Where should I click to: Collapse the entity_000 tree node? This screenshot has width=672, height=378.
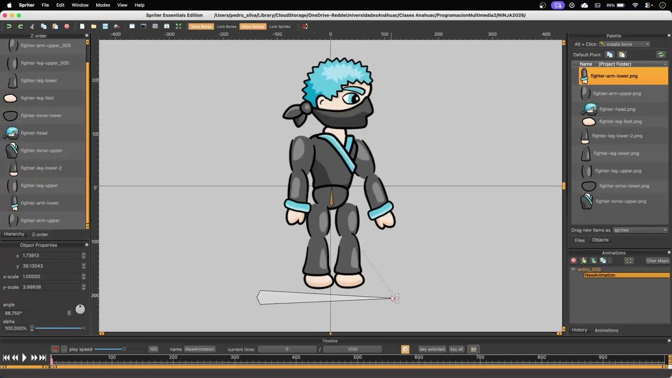pyautogui.click(x=573, y=269)
